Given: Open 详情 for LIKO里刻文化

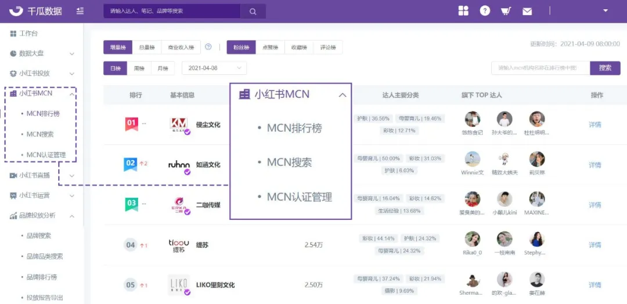Looking at the screenshot, I should pyautogui.click(x=594, y=285).
